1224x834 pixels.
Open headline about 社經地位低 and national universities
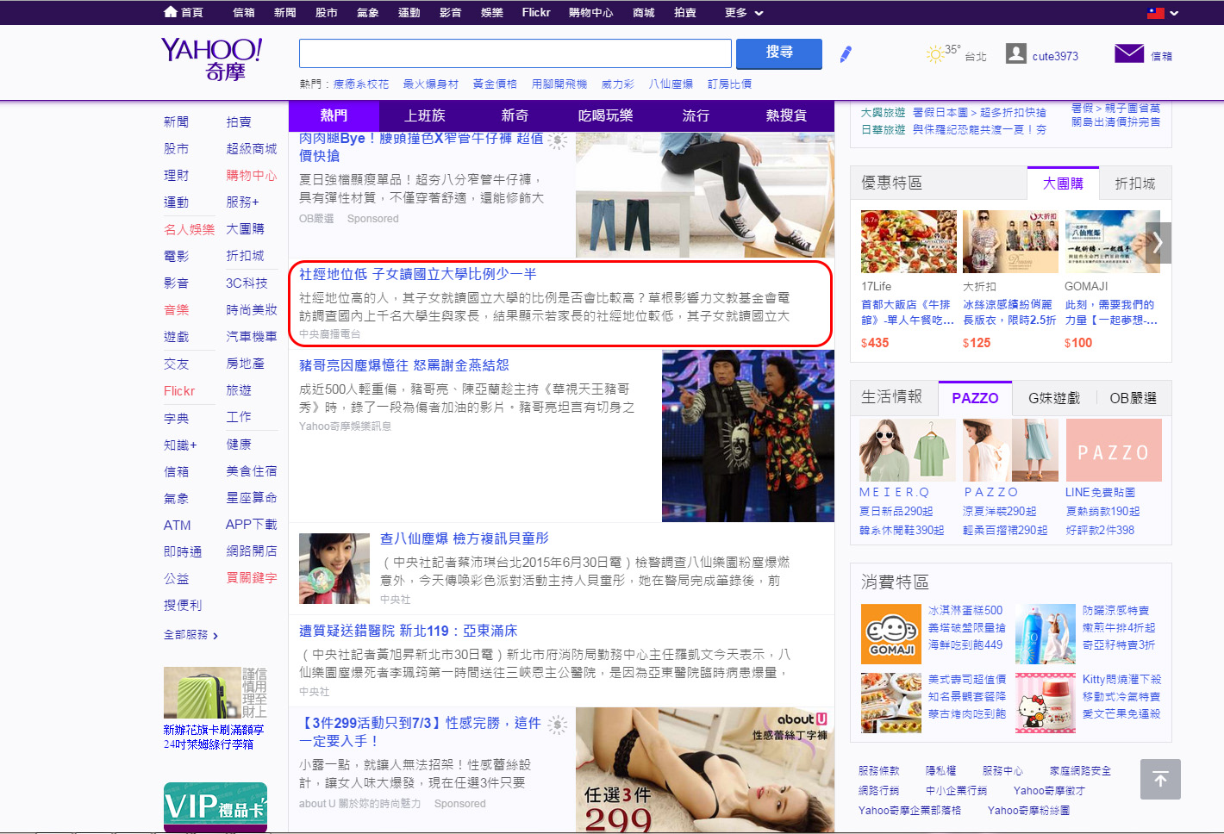pyautogui.click(x=417, y=274)
